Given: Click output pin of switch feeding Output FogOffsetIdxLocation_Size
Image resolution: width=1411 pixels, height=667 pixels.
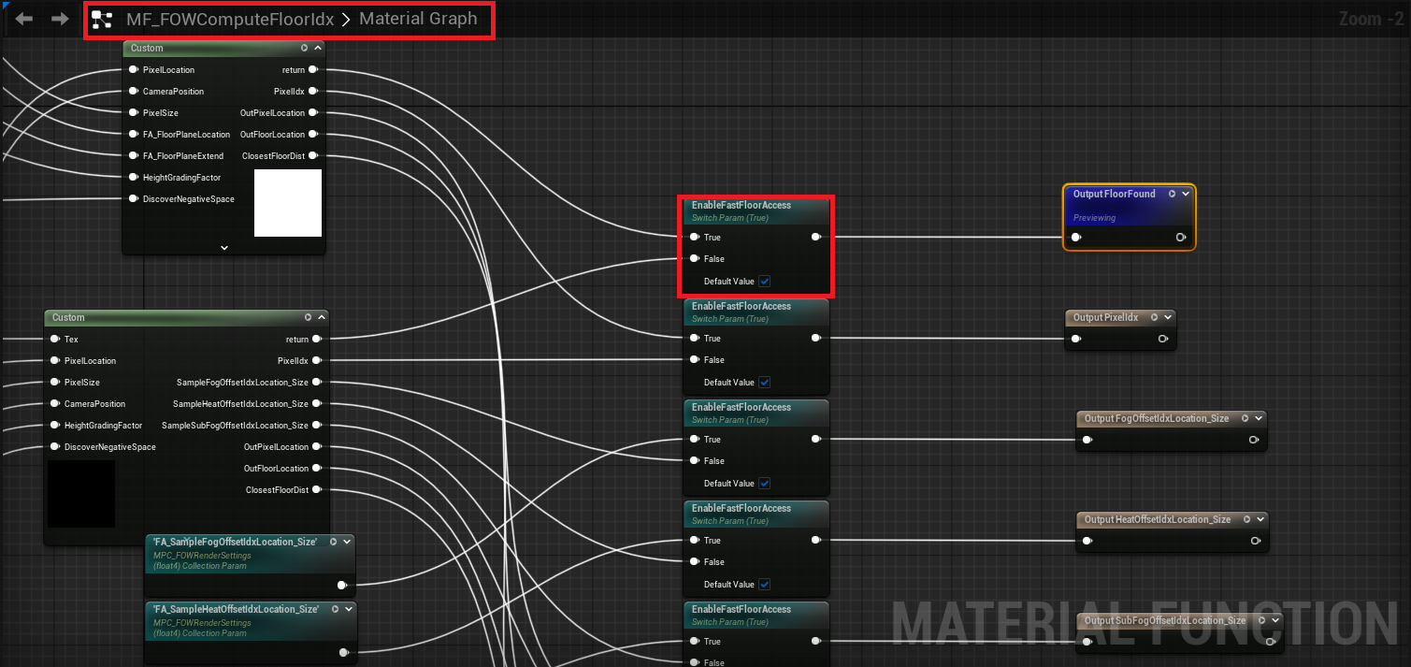Looking at the screenshot, I should coord(816,440).
